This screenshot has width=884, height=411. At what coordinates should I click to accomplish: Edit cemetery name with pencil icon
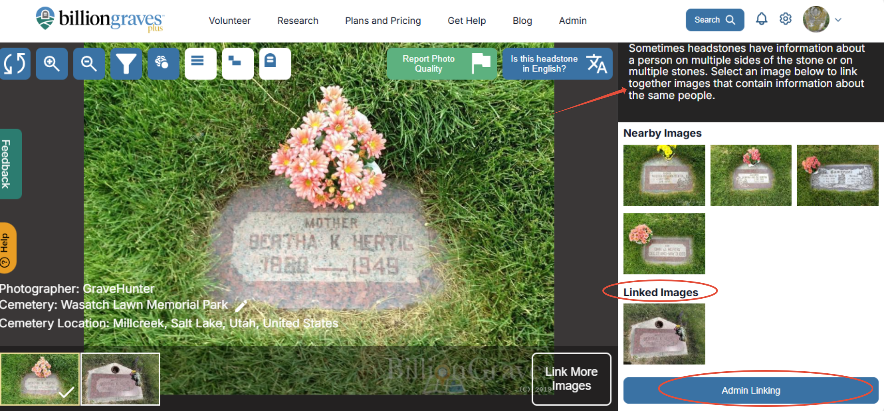pyautogui.click(x=241, y=306)
